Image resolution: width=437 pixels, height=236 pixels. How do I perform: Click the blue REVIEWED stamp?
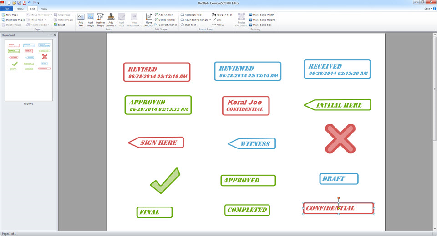[x=248, y=71]
